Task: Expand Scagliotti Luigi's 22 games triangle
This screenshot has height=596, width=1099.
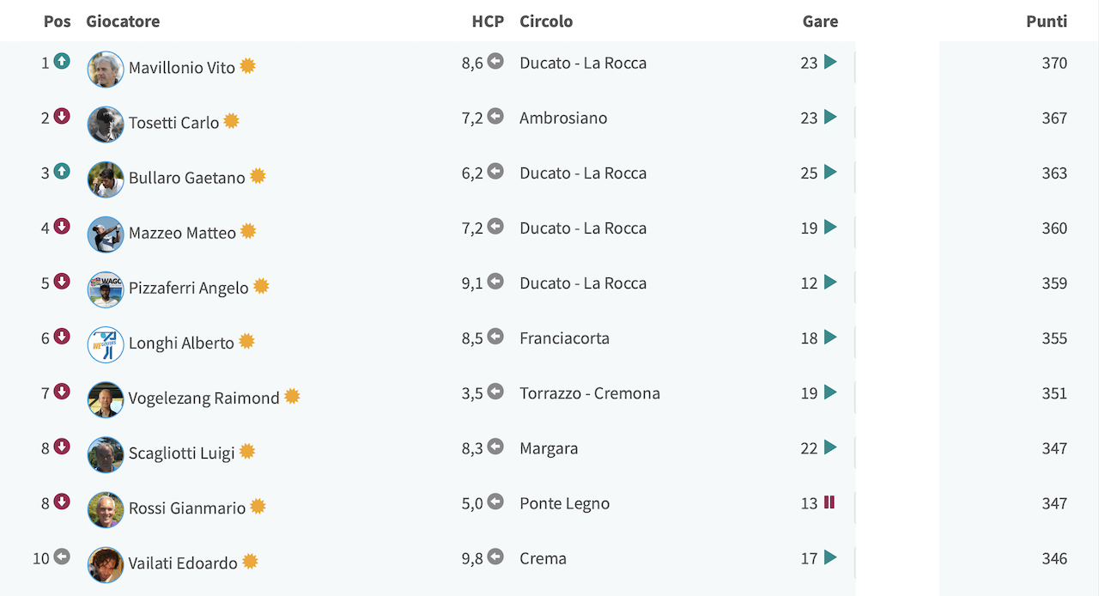Action: pyautogui.click(x=830, y=447)
